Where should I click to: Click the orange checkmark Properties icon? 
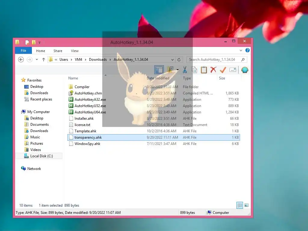[x=223, y=70]
